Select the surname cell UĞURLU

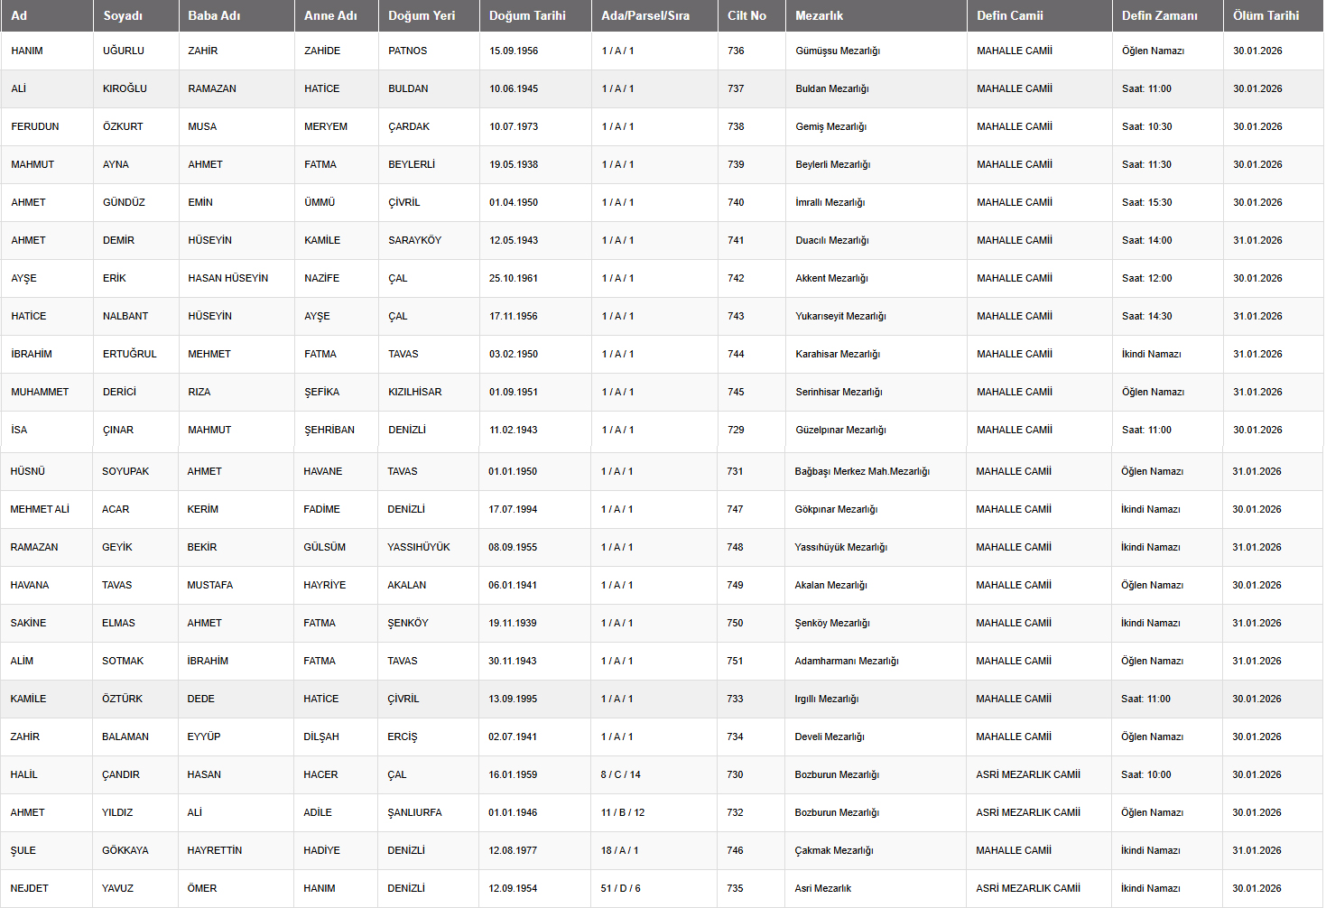tap(124, 51)
